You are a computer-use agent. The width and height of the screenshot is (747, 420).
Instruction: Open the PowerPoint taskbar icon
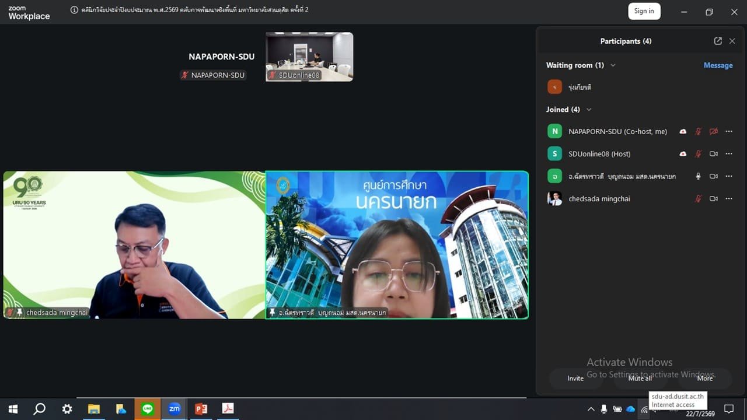(201, 409)
